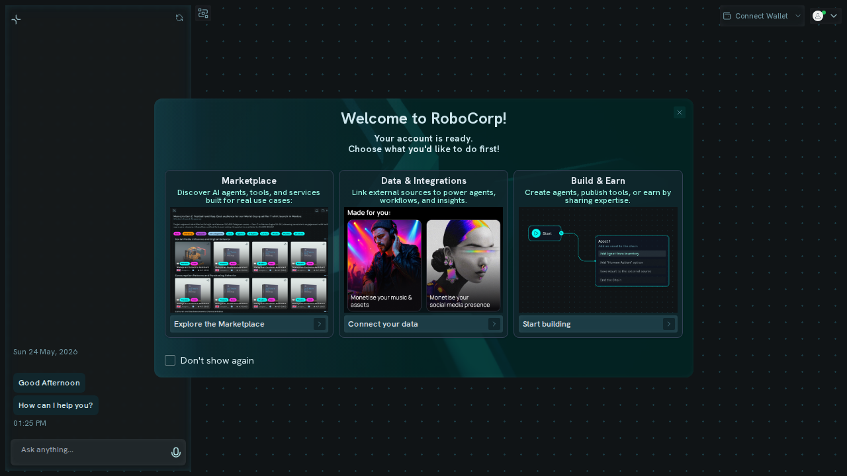Screen dimensions: 847x476
Task: Select the Build & Earn card heading
Action: tap(598, 180)
